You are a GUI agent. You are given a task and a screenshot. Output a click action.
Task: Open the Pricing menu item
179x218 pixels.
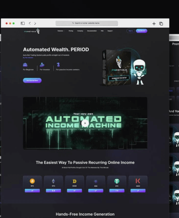coord(71,31)
